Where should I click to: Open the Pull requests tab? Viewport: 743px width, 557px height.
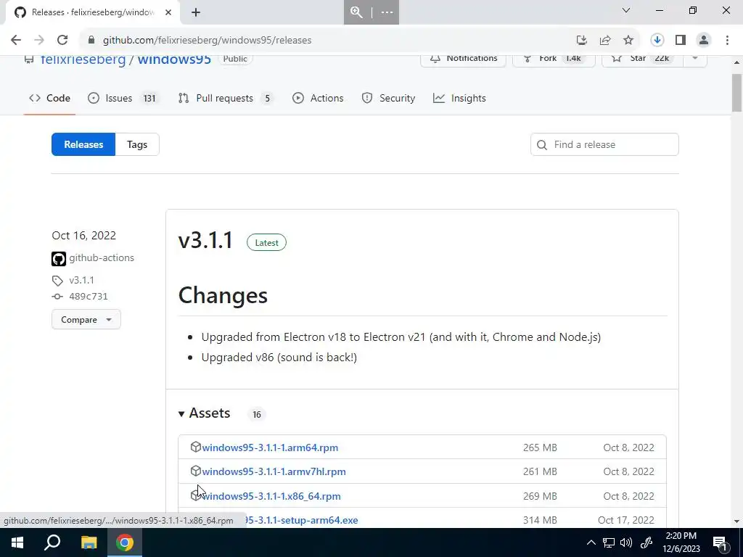(x=226, y=98)
